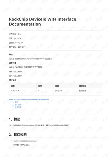Screen dimensions: 111x157
Task: Select the 文件密级：公开资料 line
Action: (x=17, y=47)
